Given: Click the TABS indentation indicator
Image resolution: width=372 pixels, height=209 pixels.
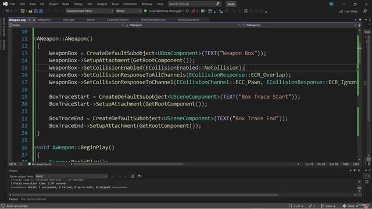Looking at the screenshot, I should (345, 164).
